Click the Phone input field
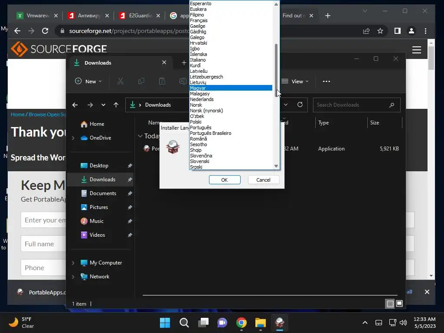The width and height of the screenshot is (444, 333). click(44, 268)
